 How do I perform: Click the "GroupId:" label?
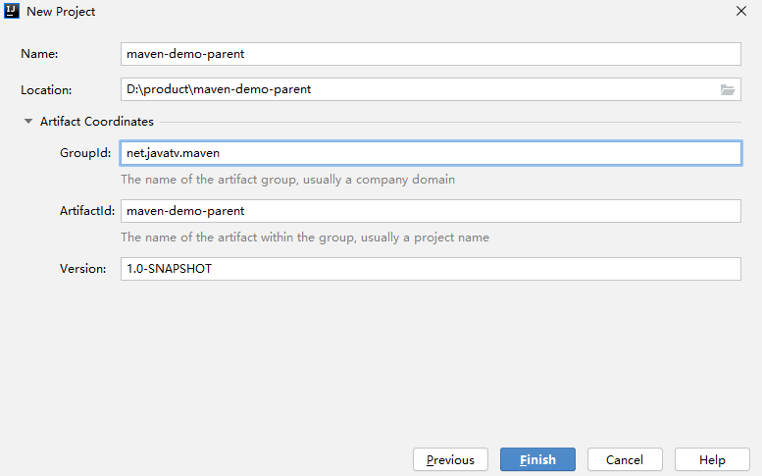(x=85, y=153)
